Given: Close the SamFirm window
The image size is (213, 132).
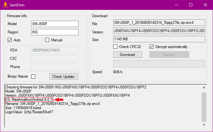Looking at the screenshot, I should click(x=205, y=5).
